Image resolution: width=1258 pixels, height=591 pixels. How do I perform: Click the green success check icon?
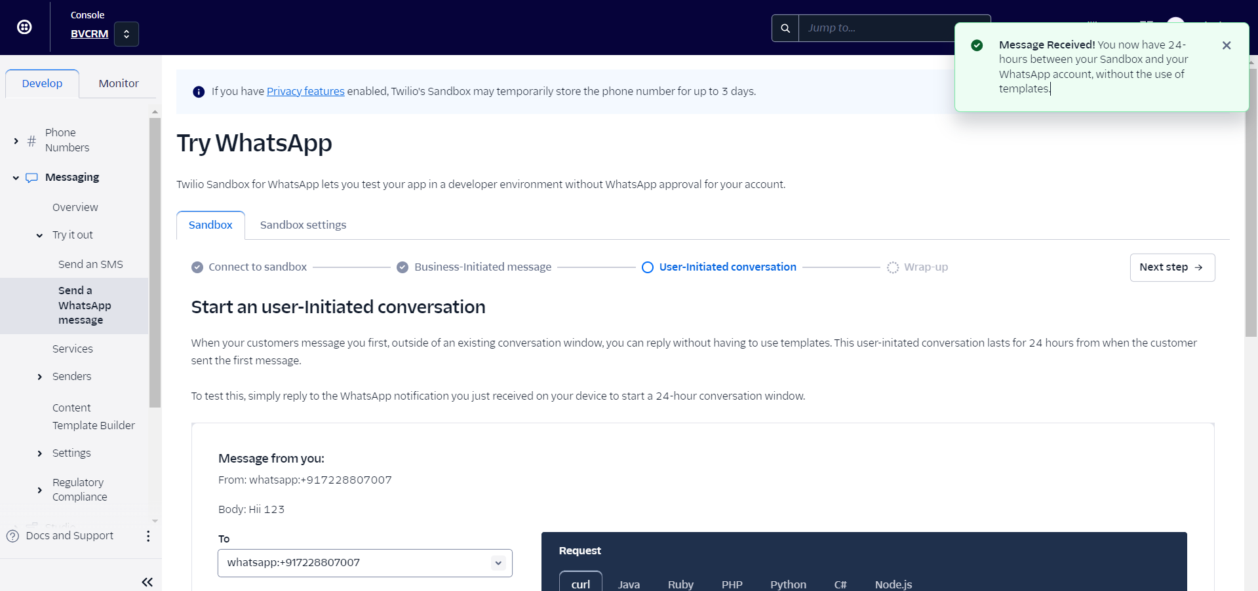977,45
